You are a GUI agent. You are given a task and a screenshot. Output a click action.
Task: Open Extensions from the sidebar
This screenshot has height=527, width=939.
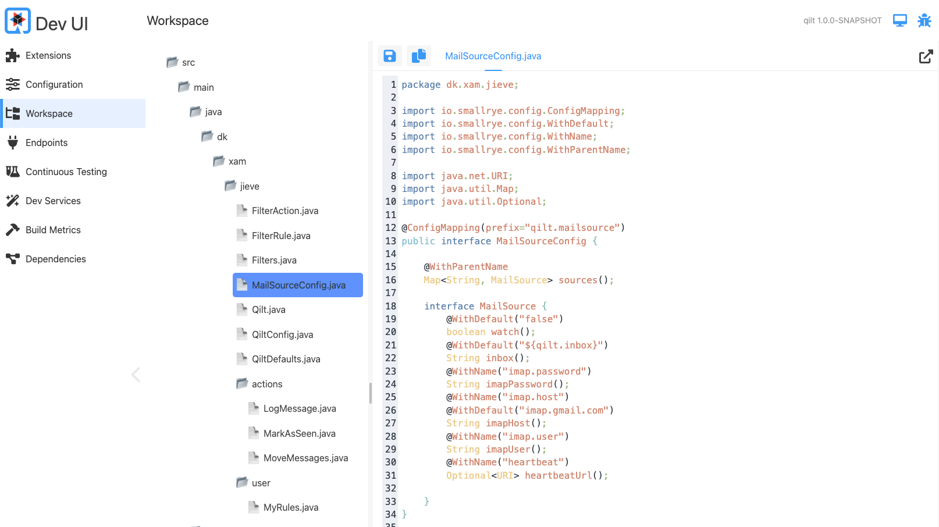click(48, 55)
